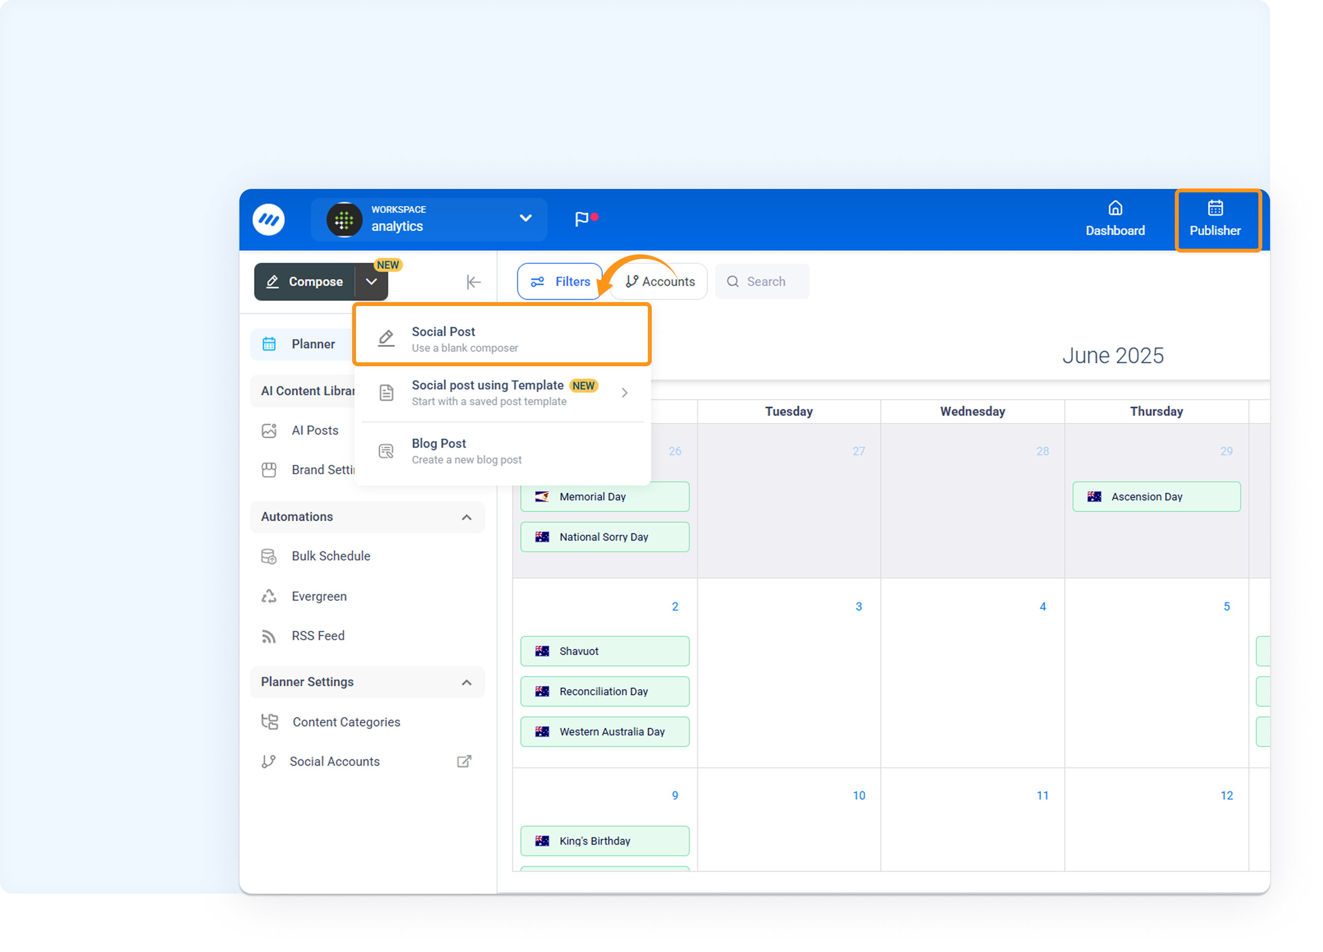The height and width of the screenshot is (952, 1323).
Task: Click the AI Posts image icon
Action: click(269, 430)
